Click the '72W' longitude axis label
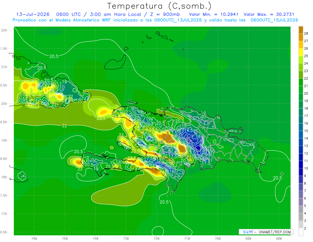Image resolution: width=313 pixels, height=242 pixels. pyautogui.click(x=156, y=239)
